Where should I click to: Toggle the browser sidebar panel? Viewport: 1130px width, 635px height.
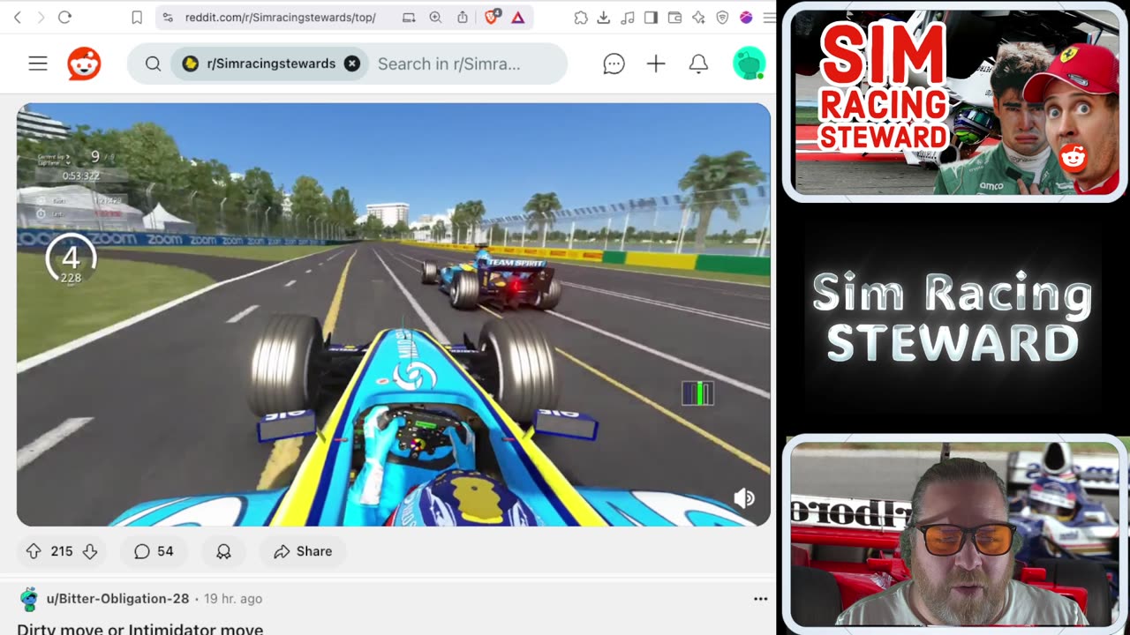[651, 18]
